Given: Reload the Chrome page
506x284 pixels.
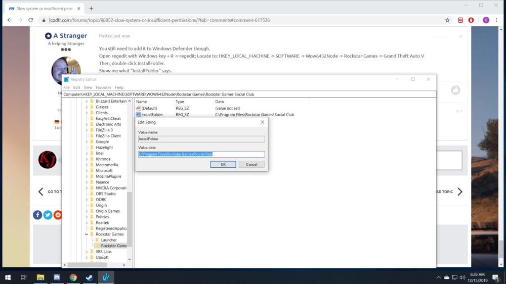Looking at the screenshot, I should tap(31, 20).
